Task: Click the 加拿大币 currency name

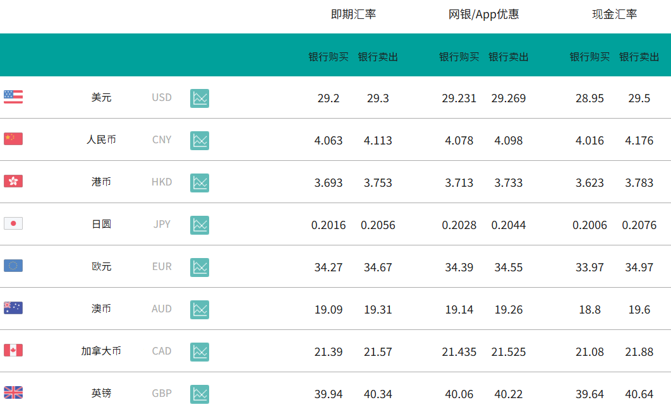Action: (x=102, y=351)
